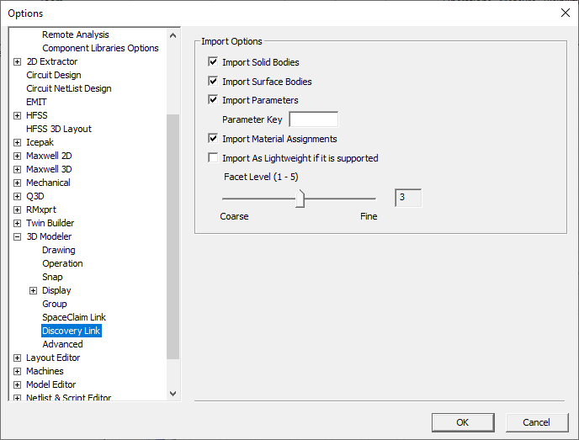Expand the HFSS tree node
579x440 pixels.
pos(18,115)
